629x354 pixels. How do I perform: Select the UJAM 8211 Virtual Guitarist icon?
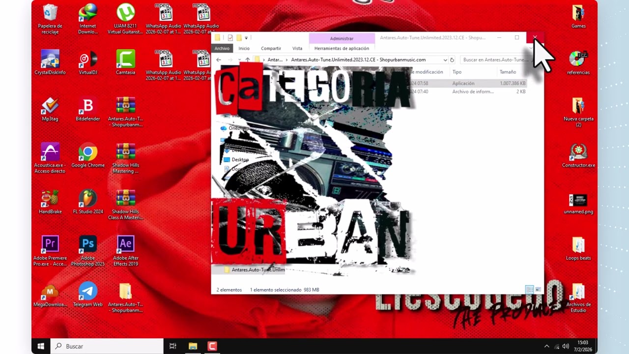126,19
